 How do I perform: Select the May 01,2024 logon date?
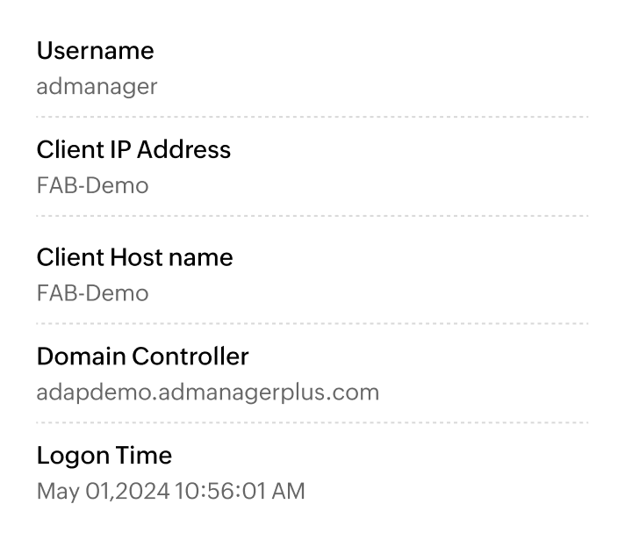[103, 491]
